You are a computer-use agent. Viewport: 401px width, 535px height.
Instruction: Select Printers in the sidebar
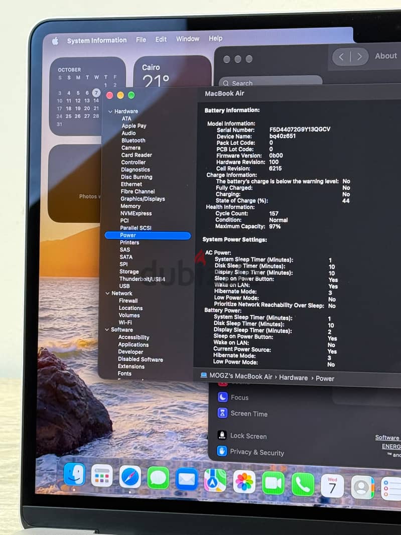(x=129, y=242)
